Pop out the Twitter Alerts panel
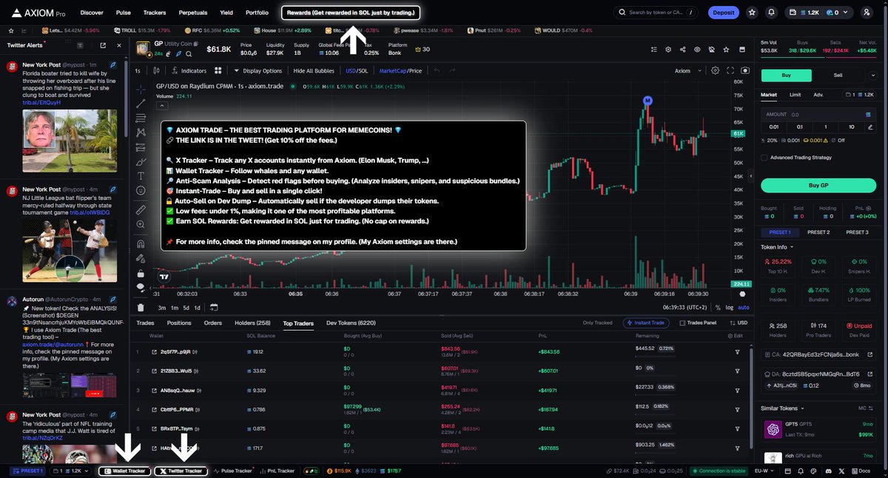 pos(103,45)
